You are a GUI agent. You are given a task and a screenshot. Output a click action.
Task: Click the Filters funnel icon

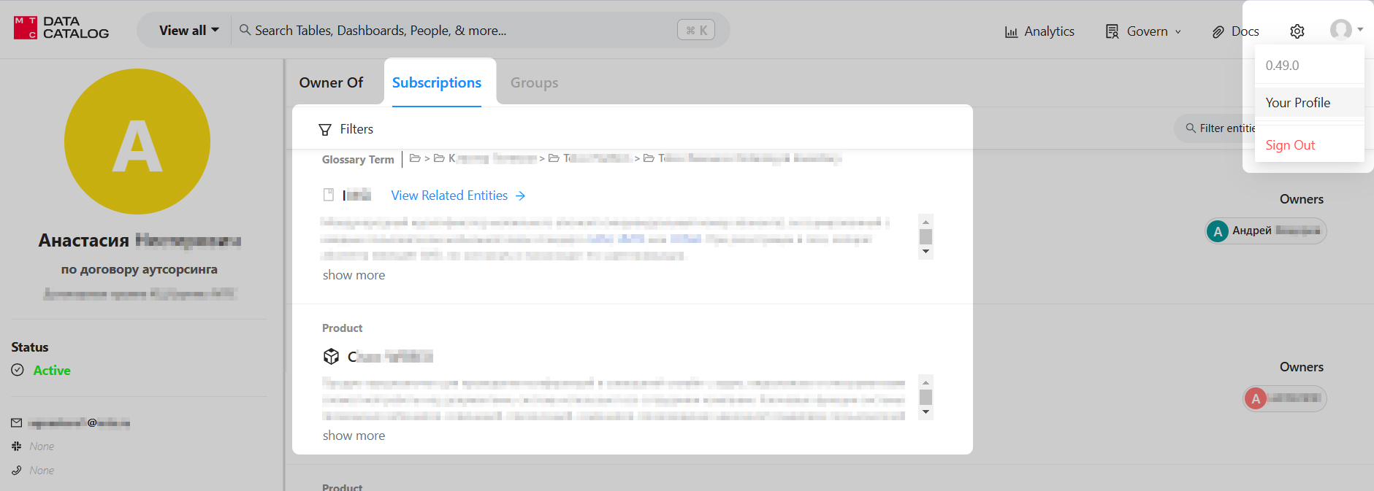pyautogui.click(x=325, y=130)
